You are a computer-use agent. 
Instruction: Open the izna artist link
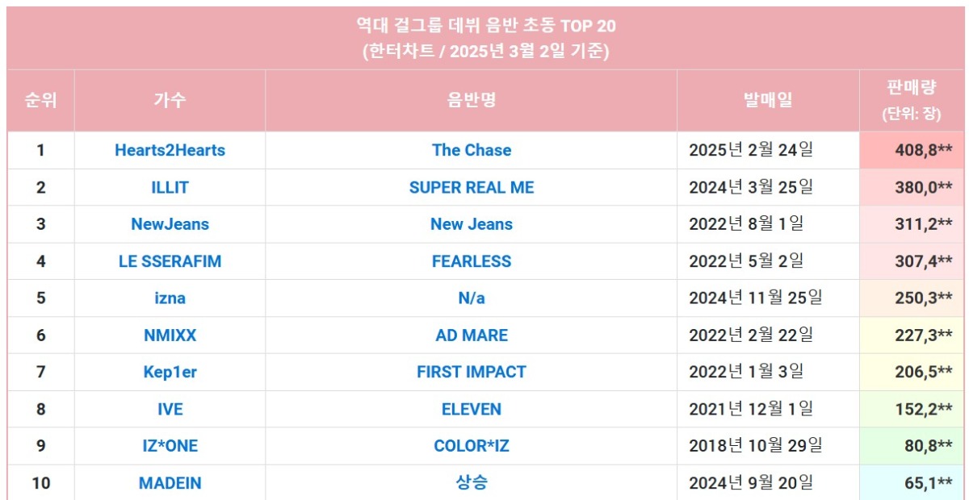pos(170,298)
